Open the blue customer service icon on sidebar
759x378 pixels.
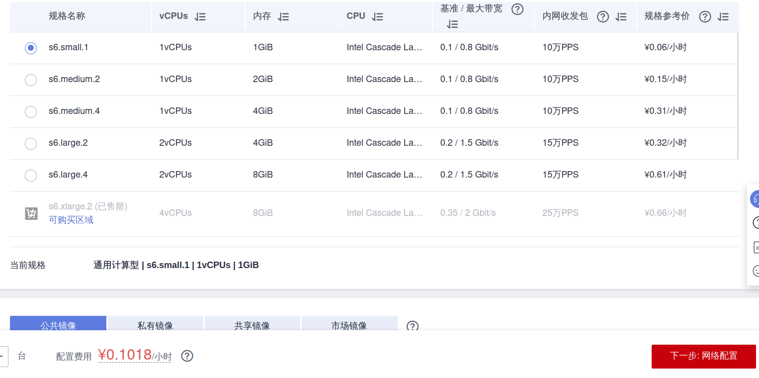756,198
